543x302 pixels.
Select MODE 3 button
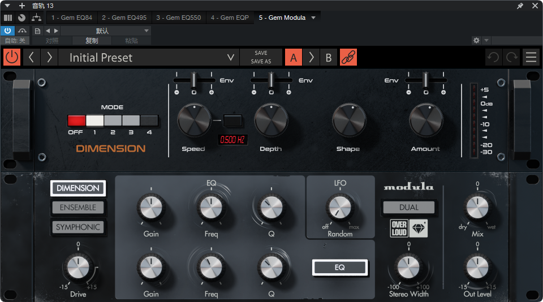tap(131, 120)
